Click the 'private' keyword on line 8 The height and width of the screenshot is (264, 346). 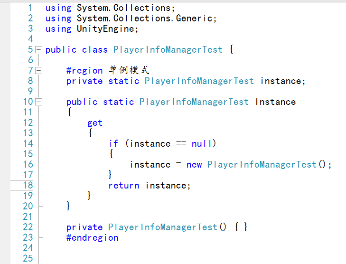84,82
